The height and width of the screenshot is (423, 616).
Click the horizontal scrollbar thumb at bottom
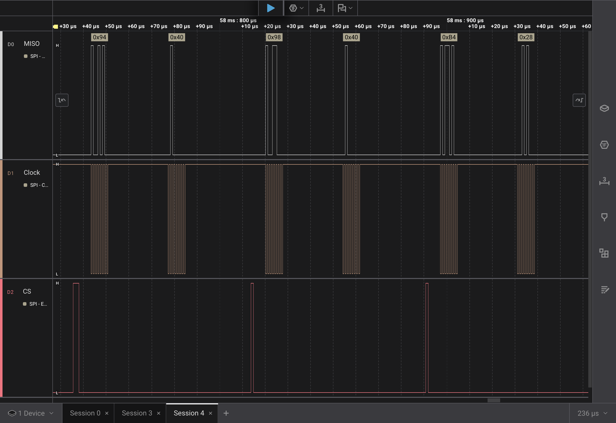click(494, 400)
